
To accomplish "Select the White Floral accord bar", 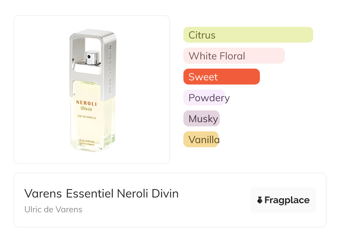I will (x=234, y=56).
